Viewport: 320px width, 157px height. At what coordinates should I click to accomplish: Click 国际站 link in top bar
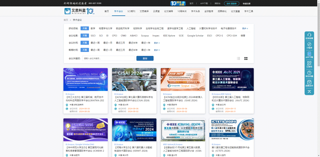[217, 4]
